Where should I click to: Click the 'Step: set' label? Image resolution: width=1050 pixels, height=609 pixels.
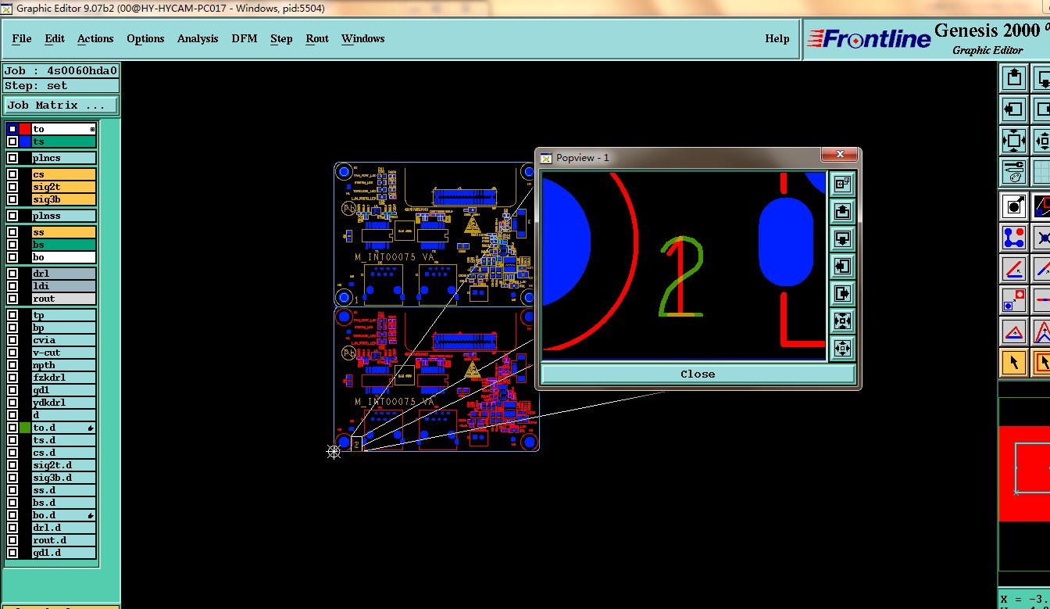click(61, 86)
